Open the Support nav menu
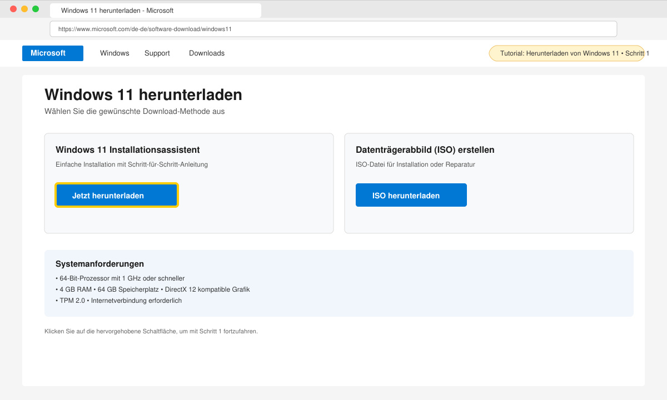This screenshot has height=400, width=667. coord(157,53)
